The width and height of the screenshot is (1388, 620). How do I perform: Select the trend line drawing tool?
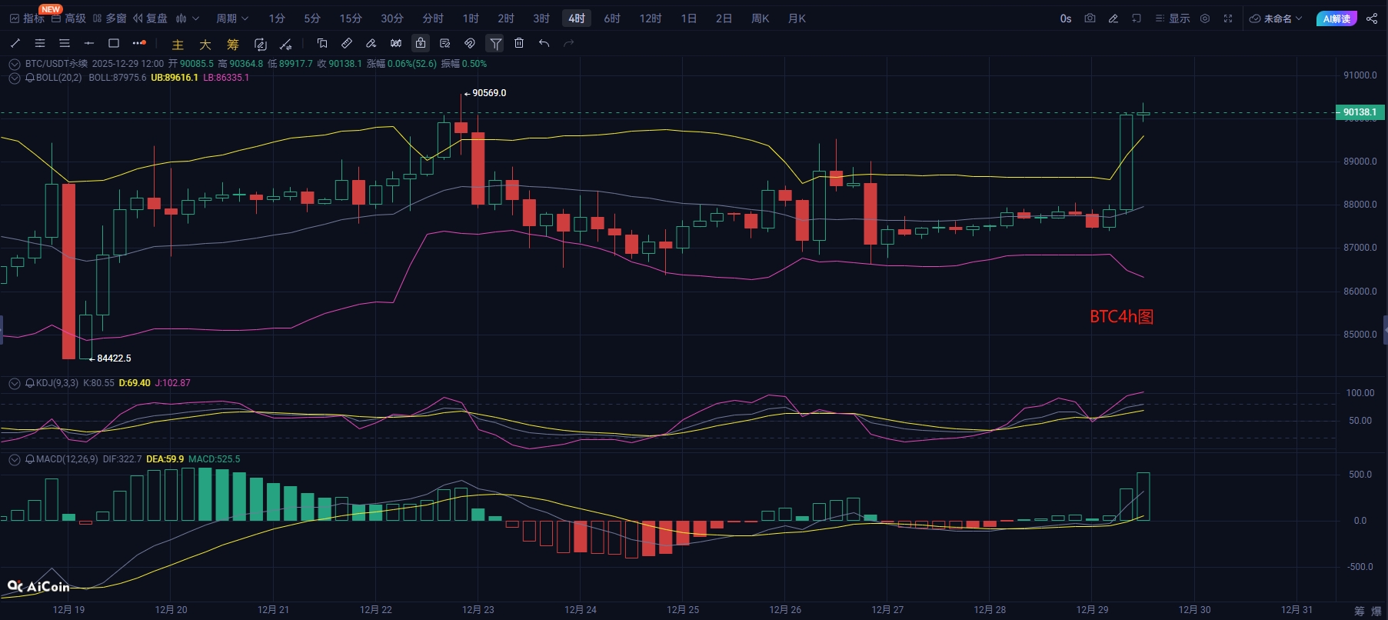pos(15,43)
